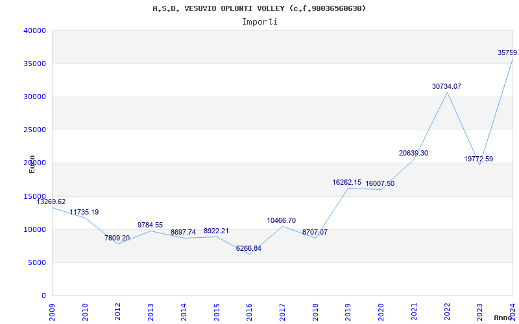Click the partially visible 35759 data label
Screen dimensions: 519x324
click(x=508, y=53)
